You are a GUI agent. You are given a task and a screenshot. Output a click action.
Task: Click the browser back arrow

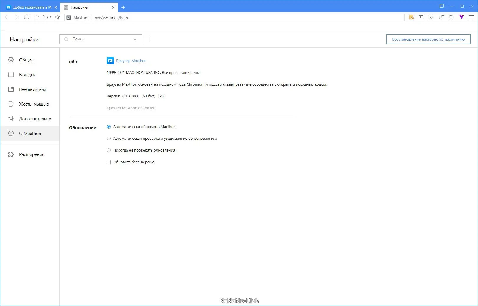(x=6, y=17)
